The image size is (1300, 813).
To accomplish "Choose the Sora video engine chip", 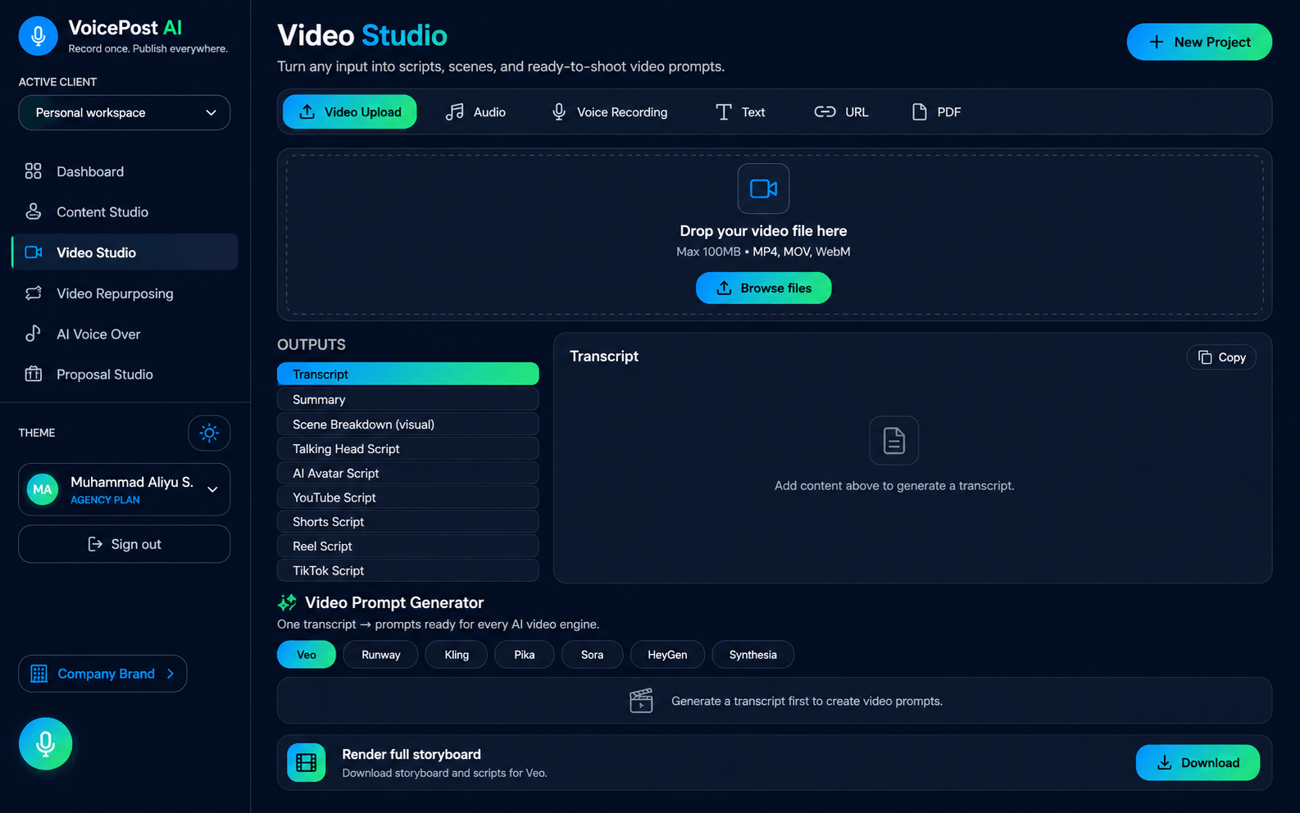I will coord(592,655).
